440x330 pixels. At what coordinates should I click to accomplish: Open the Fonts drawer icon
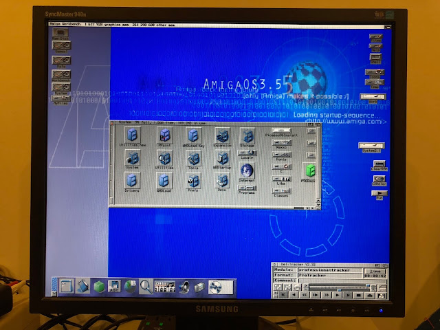click(x=281, y=154)
